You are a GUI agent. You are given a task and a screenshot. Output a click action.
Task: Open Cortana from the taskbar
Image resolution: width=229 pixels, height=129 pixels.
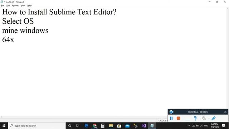pyautogui.click(x=70, y=126)
